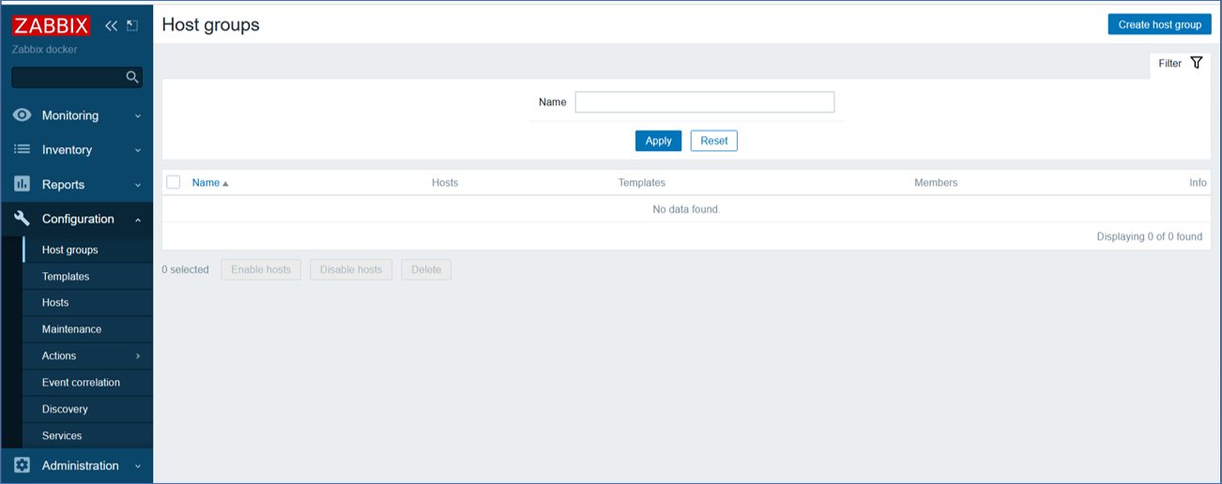Click the search magnifier icon

[x=132, y=77]
